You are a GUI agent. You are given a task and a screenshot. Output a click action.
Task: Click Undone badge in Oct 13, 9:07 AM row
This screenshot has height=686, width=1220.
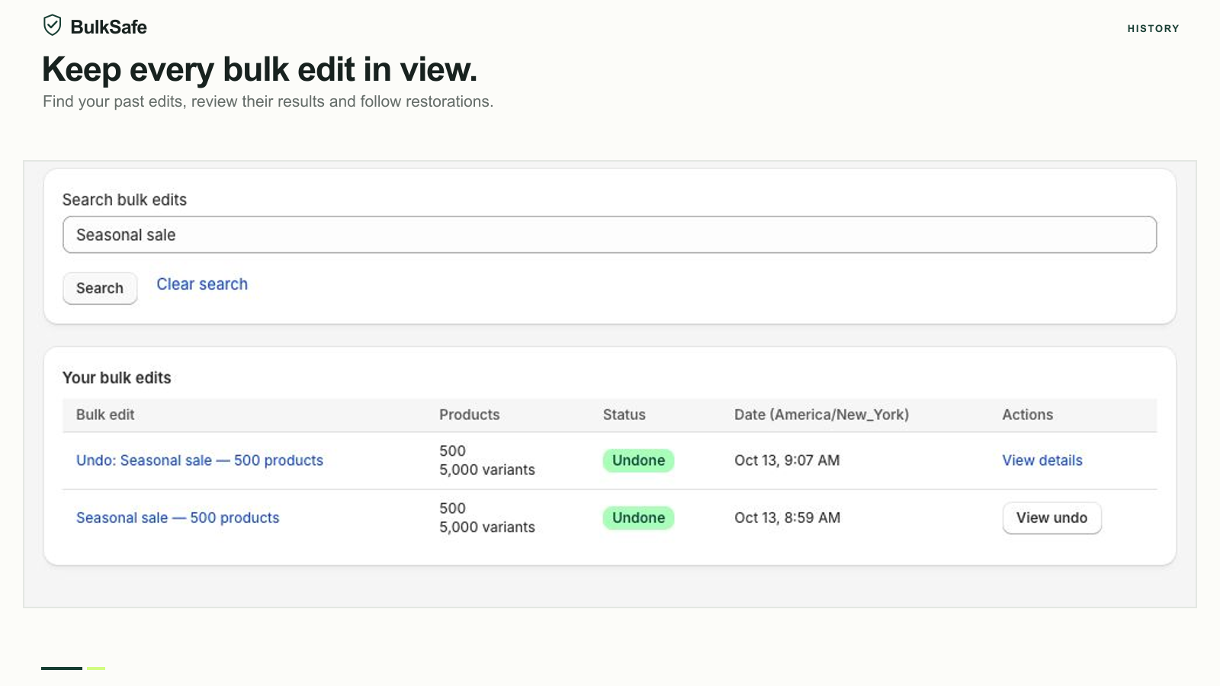point(638,460)
